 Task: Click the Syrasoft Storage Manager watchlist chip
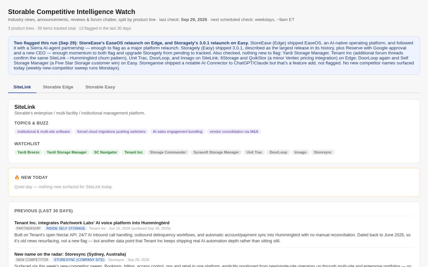pyautogui.click(x=216, y=152)
